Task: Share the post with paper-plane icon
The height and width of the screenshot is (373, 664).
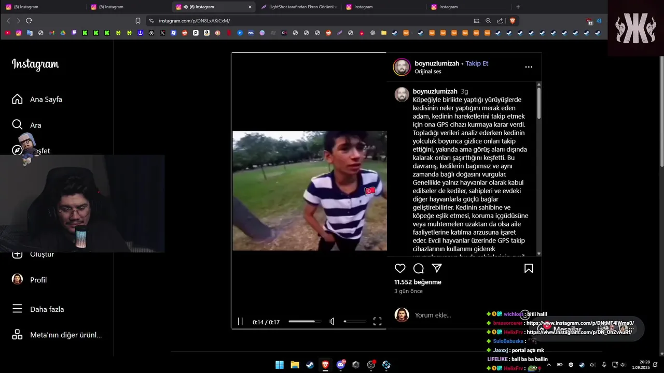Action: (x=437, y=268)
